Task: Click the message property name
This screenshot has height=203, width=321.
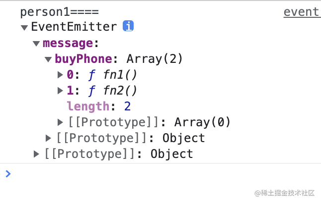Action: (x=68, y=43)
